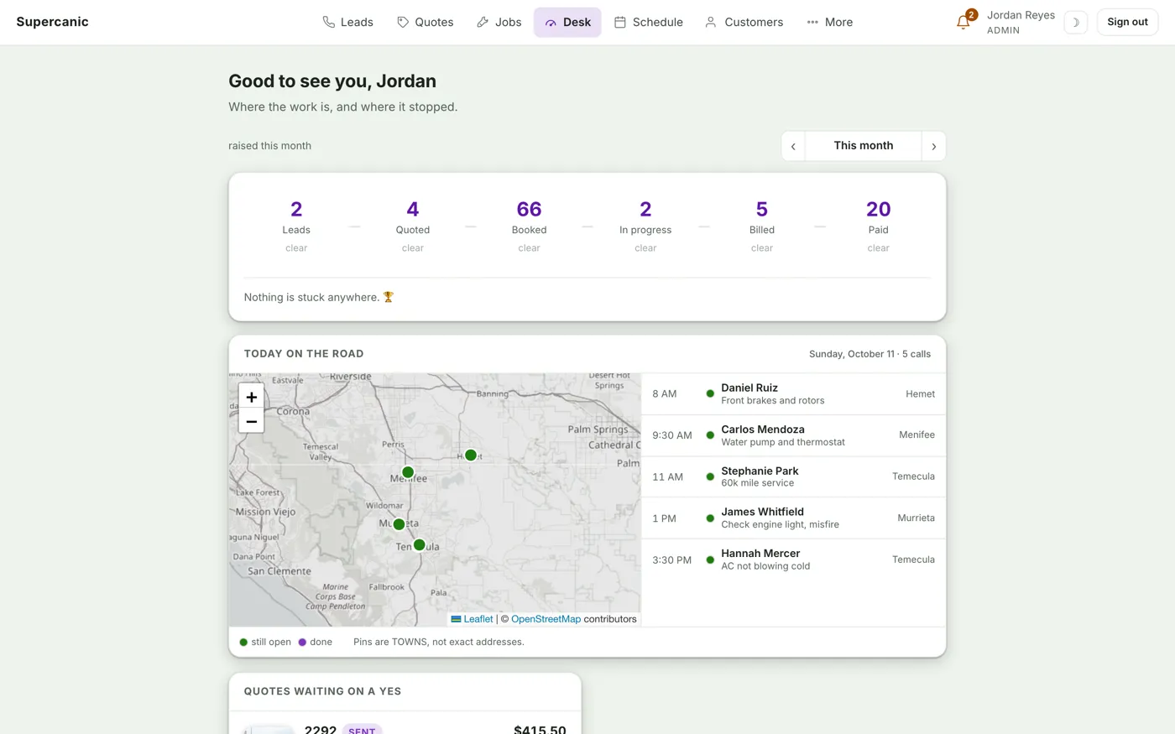Screen dimensions: 1175x734
Task: Zoom in on the map
Action: tap(251, 397)
